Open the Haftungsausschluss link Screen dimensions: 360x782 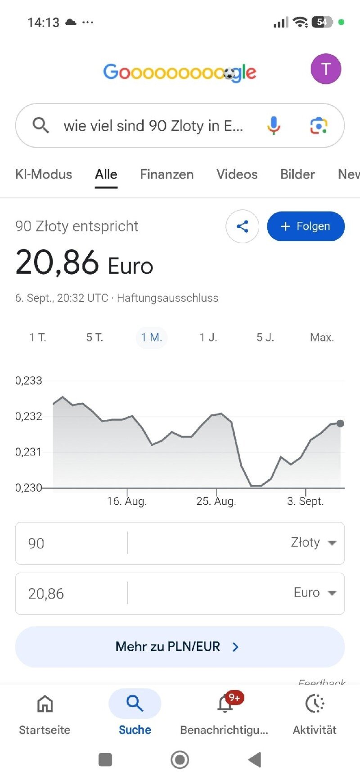(167, 298)
